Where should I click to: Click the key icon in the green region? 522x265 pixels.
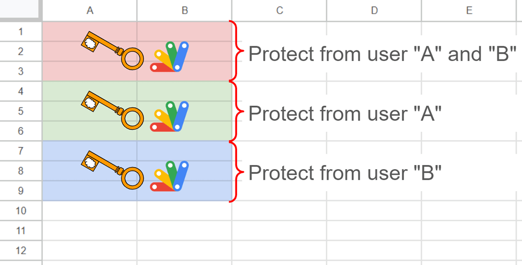pos(112,110)
